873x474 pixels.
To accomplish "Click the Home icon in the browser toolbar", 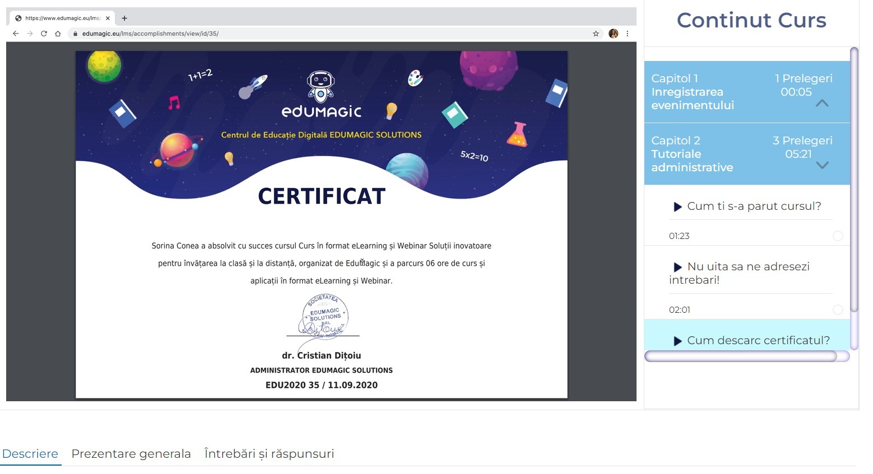I will point(58,34).
